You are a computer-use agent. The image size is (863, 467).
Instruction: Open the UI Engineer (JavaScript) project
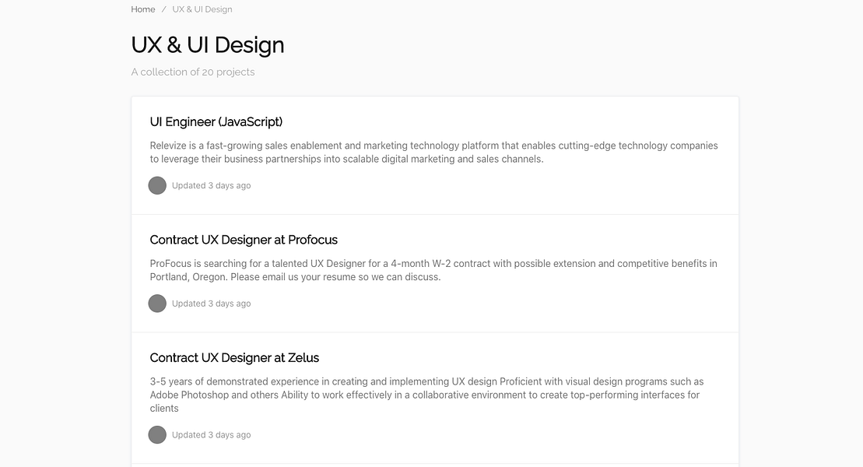pyautogui.click(x=216, y=121)
